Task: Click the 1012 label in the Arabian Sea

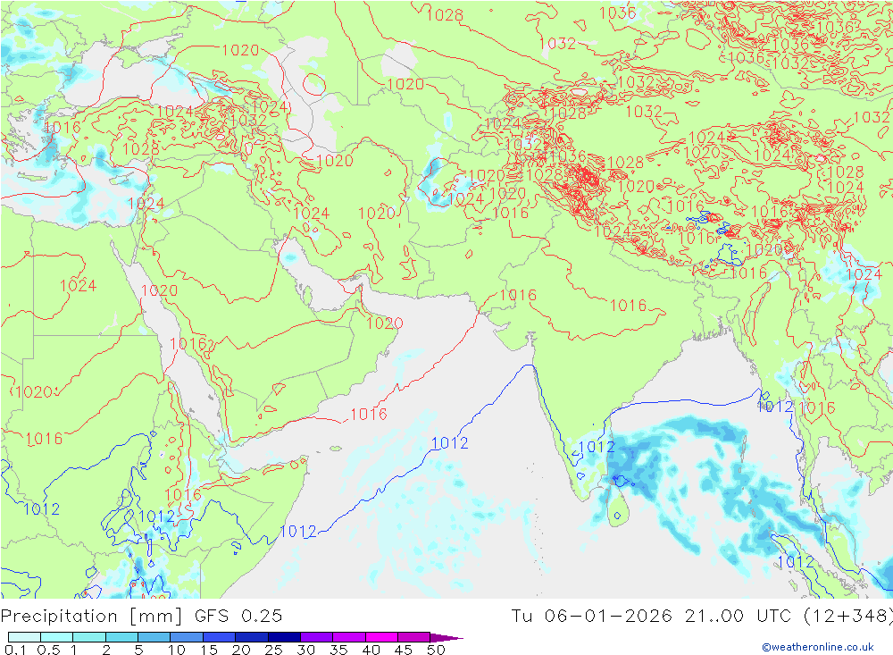Action: [x=449, y=443]
